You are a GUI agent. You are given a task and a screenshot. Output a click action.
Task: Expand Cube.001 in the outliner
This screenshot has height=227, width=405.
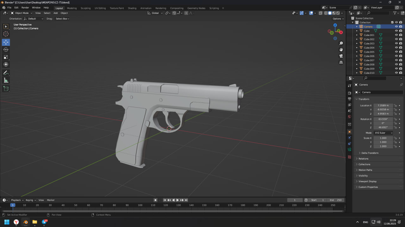[357, 35]
